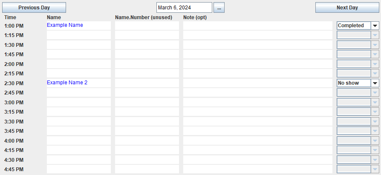Open the status dropdown for 1:30 PM
Screen dimensions: 381x175
tap(358, 45)
